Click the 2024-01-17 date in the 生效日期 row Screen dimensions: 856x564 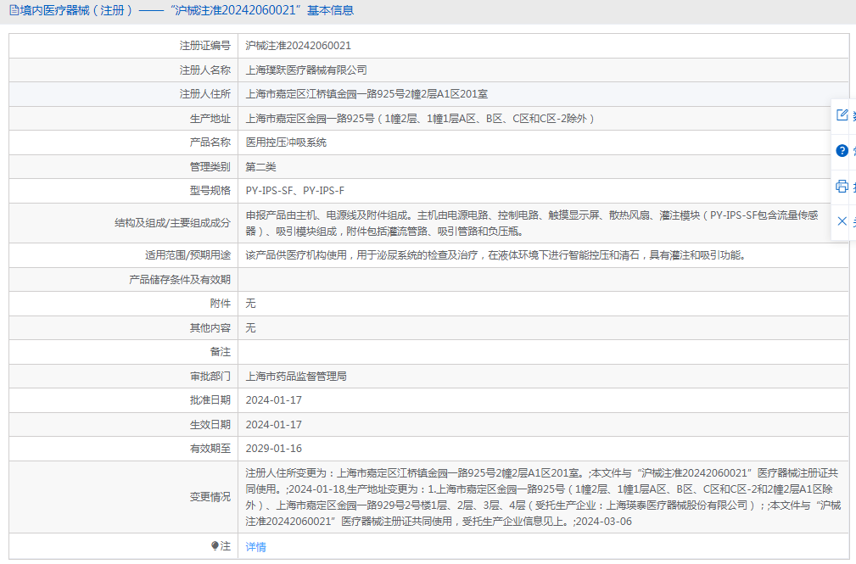(273, 424)
